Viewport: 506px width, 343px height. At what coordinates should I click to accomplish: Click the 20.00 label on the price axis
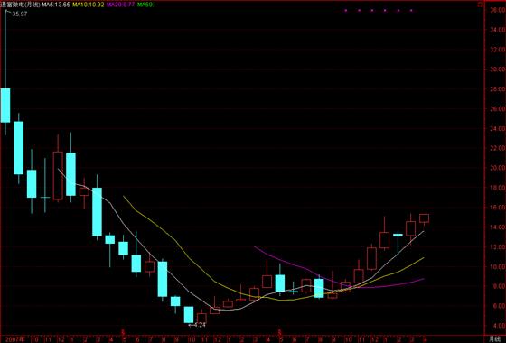click(498, 168)
